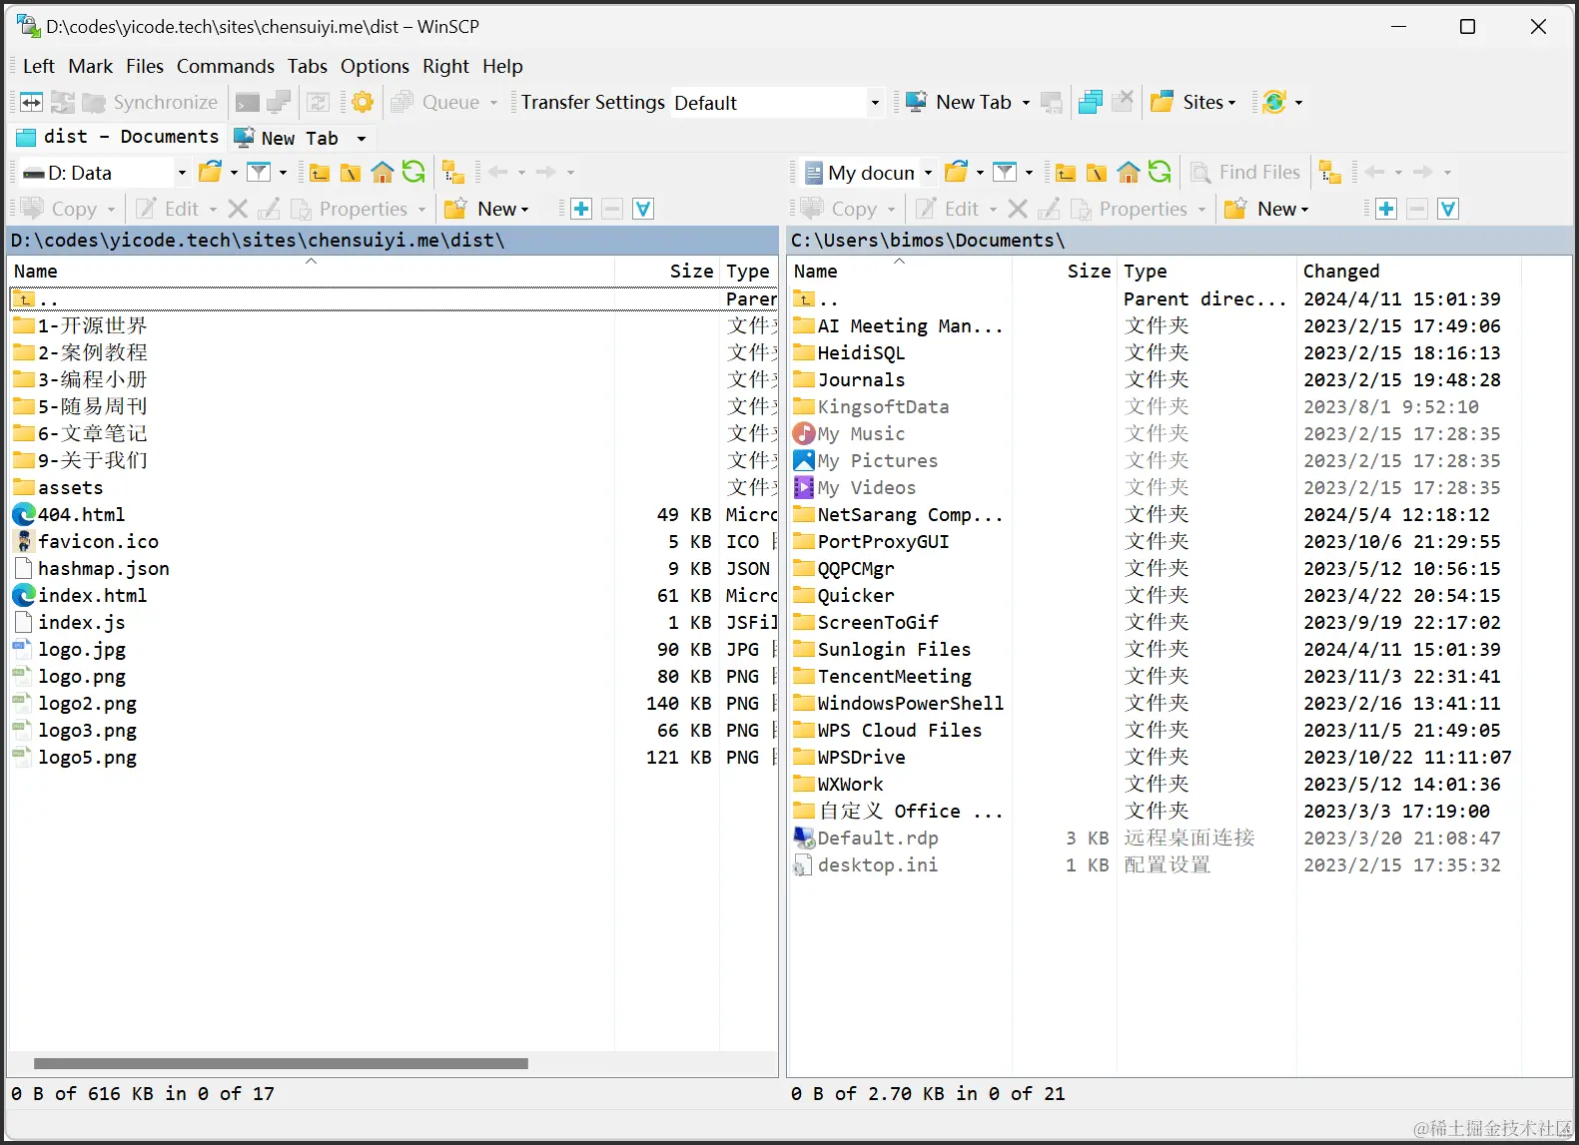
Task: Open the Right menu
Action: pyautogui.click(x=445, y=66)
